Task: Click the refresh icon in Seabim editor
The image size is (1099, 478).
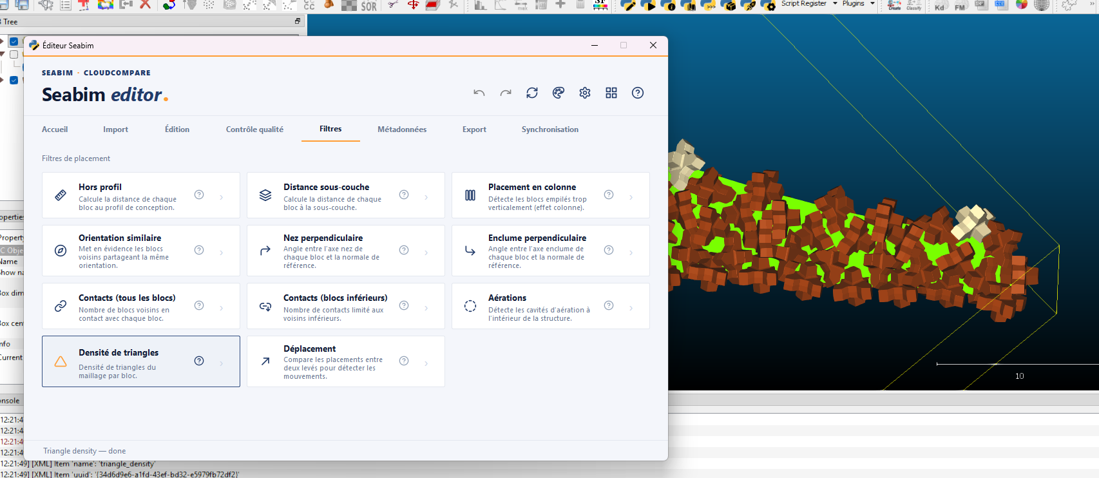Action: point(532,93)
